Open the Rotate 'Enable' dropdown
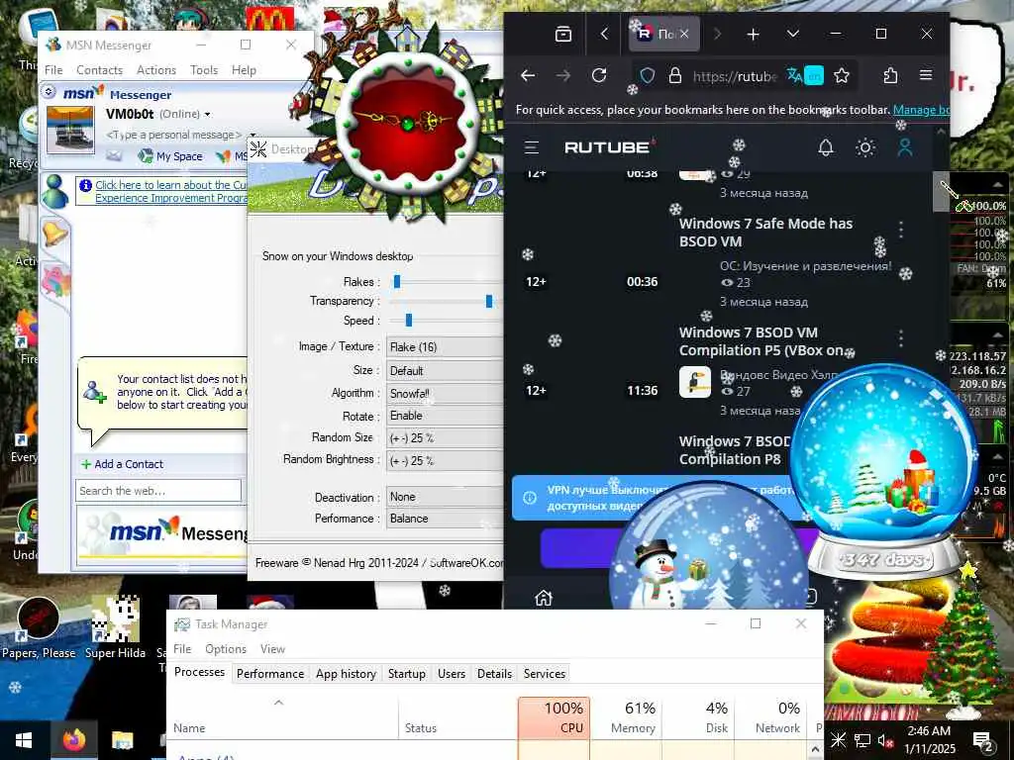This screenshot has height=760, width=1014. [445, 416]
